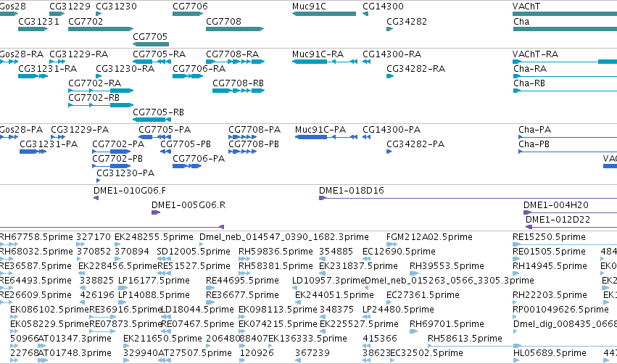Click EST LP24480.5prime

tap(365, 317)
